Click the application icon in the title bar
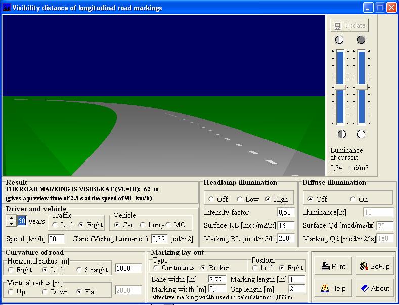The image size is (399, 305). (7, 8)
